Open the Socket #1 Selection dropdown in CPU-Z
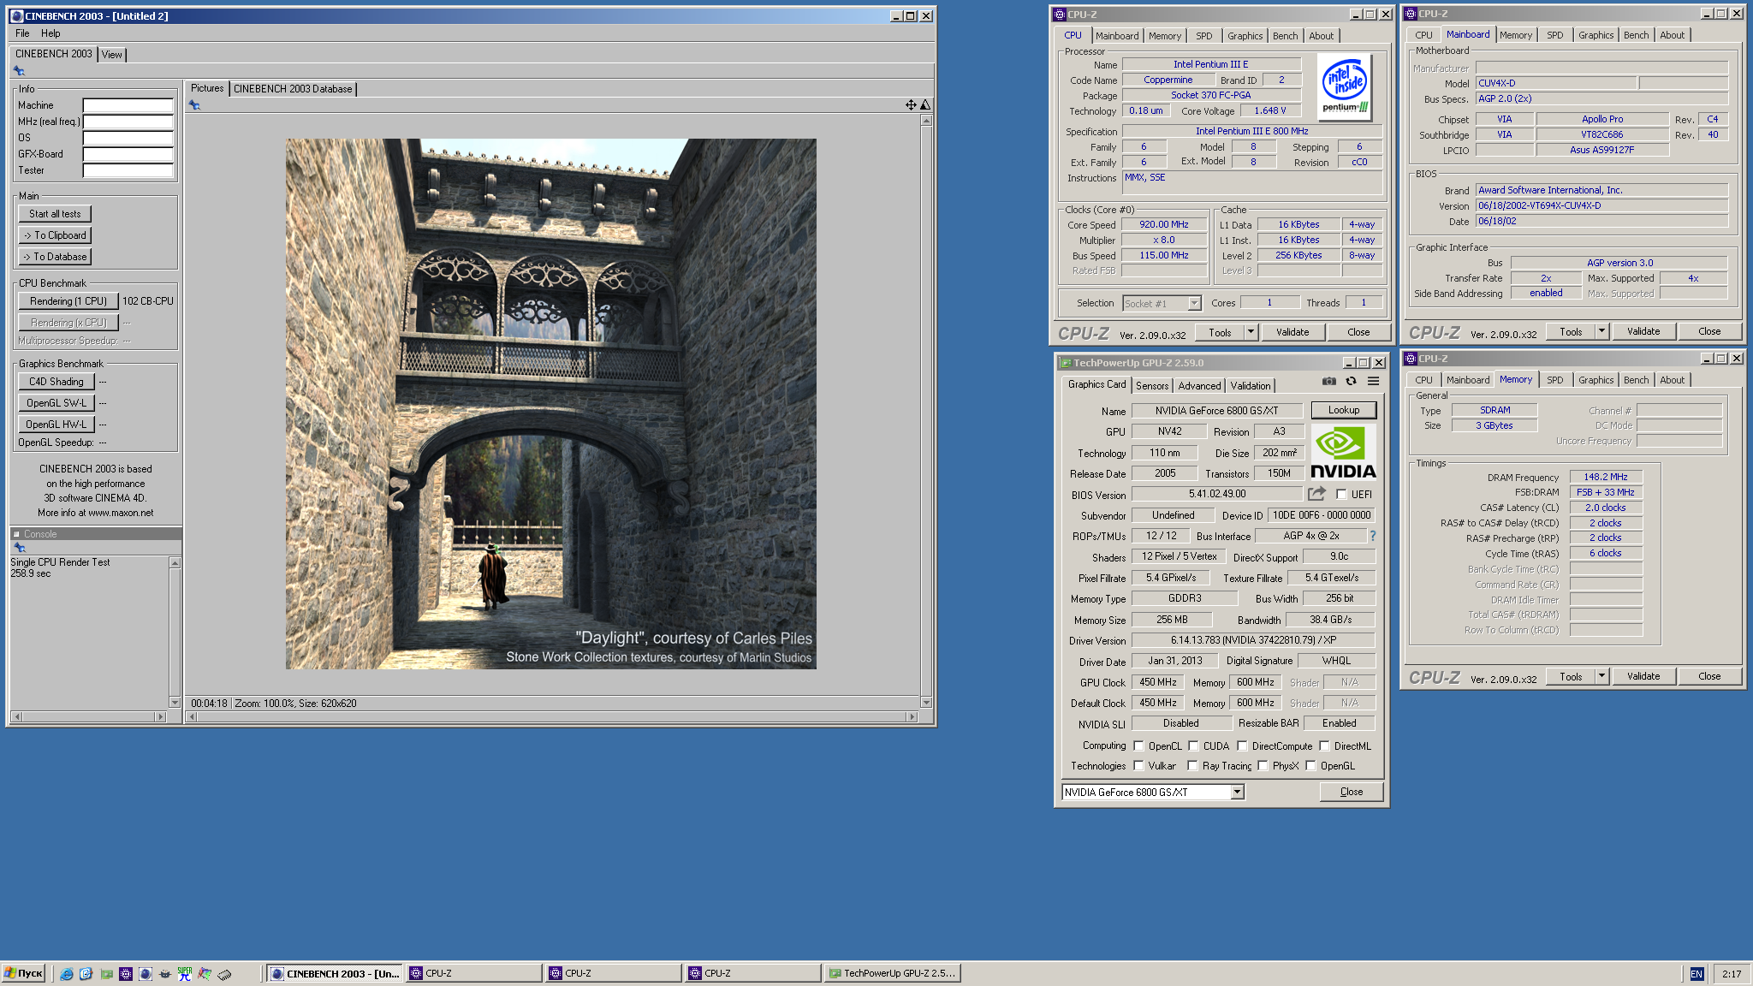Image resolution: width=1753 pixels, height=986 pixels. point(1162,304)
